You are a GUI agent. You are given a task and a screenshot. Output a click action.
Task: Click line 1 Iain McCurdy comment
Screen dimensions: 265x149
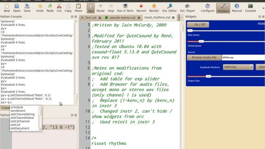click(x=129, y=25)
